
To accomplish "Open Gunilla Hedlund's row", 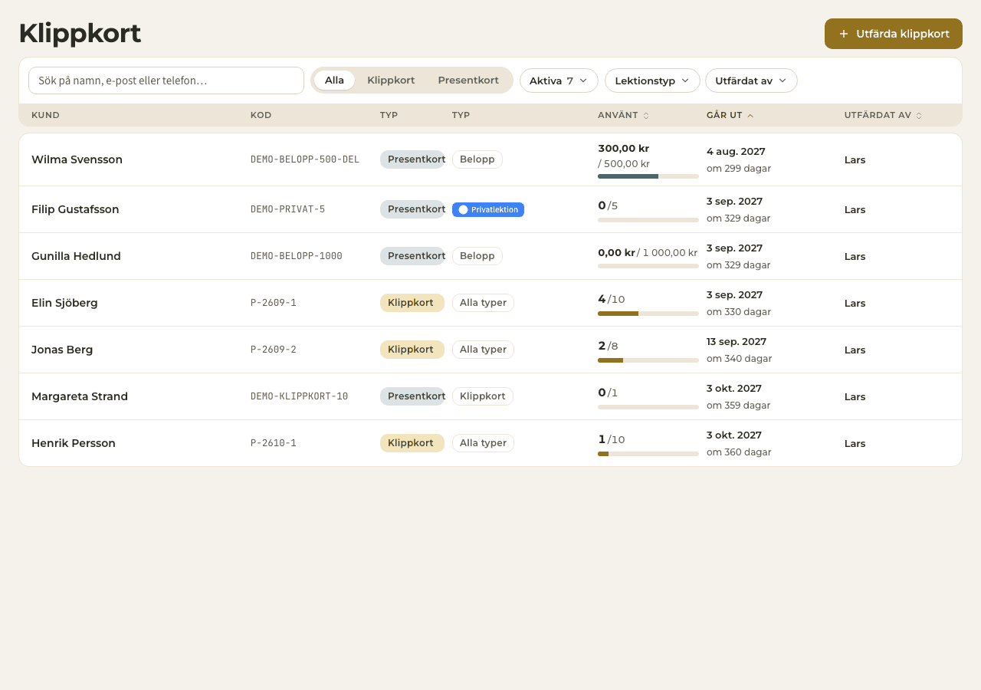I will coord(490,256).
